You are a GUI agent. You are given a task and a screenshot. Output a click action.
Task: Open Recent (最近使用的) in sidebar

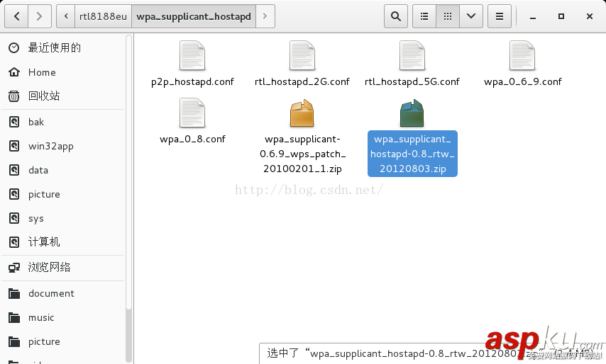click(63, 48)
